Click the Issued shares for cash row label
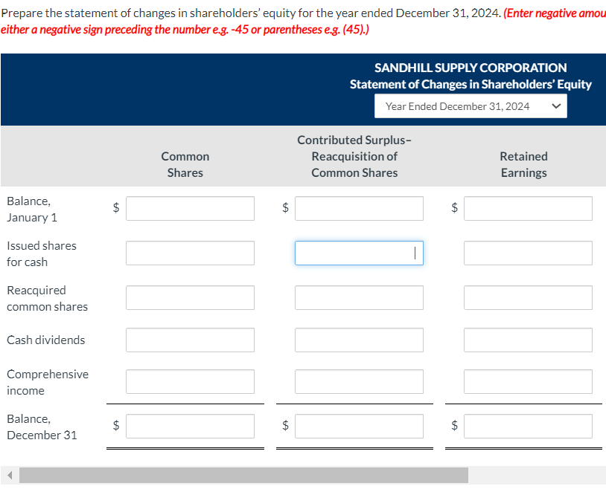The height and width of the screenshot is (489, 606). (x=42, y=253)
